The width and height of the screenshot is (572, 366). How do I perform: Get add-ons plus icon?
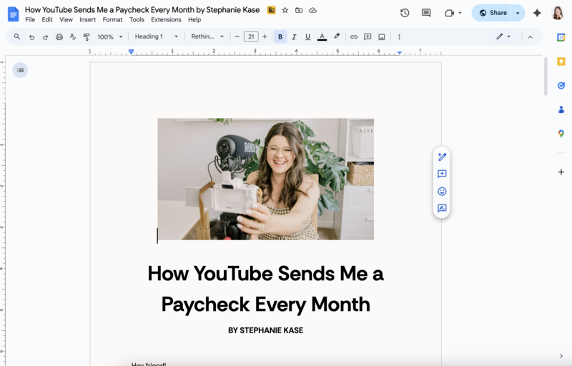(561, 172)
